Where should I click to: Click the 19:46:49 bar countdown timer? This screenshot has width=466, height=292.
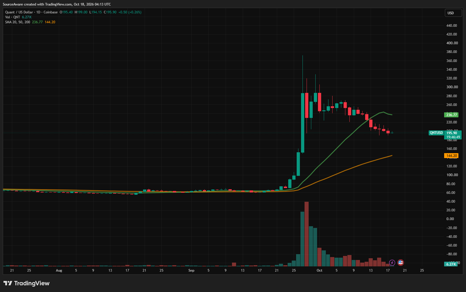tap(453, 137)
